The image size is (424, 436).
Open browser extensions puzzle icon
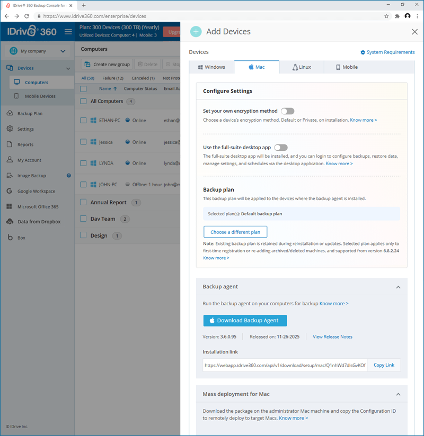click(397, 16)
